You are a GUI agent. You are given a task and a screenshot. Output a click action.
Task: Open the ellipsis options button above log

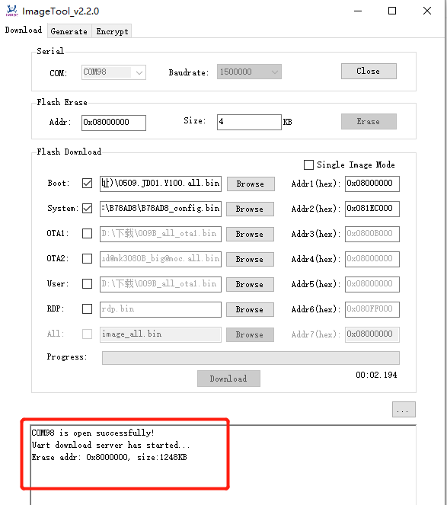(x=404, y=409)
